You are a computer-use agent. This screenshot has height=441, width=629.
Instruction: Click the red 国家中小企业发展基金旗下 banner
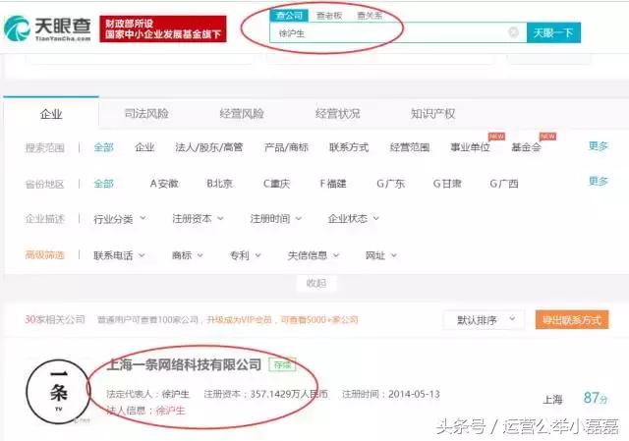(x=163, y=28)
